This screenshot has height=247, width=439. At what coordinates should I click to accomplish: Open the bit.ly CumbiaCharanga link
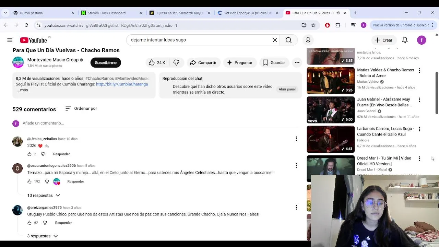tap(122, 84)
